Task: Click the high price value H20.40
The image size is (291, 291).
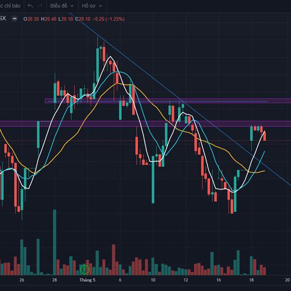Action: 48,19
